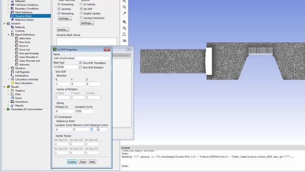This screenshot has height=172, width=305.
Task: Click the axis orientation toolbar icon
Action: coord(124,34)
